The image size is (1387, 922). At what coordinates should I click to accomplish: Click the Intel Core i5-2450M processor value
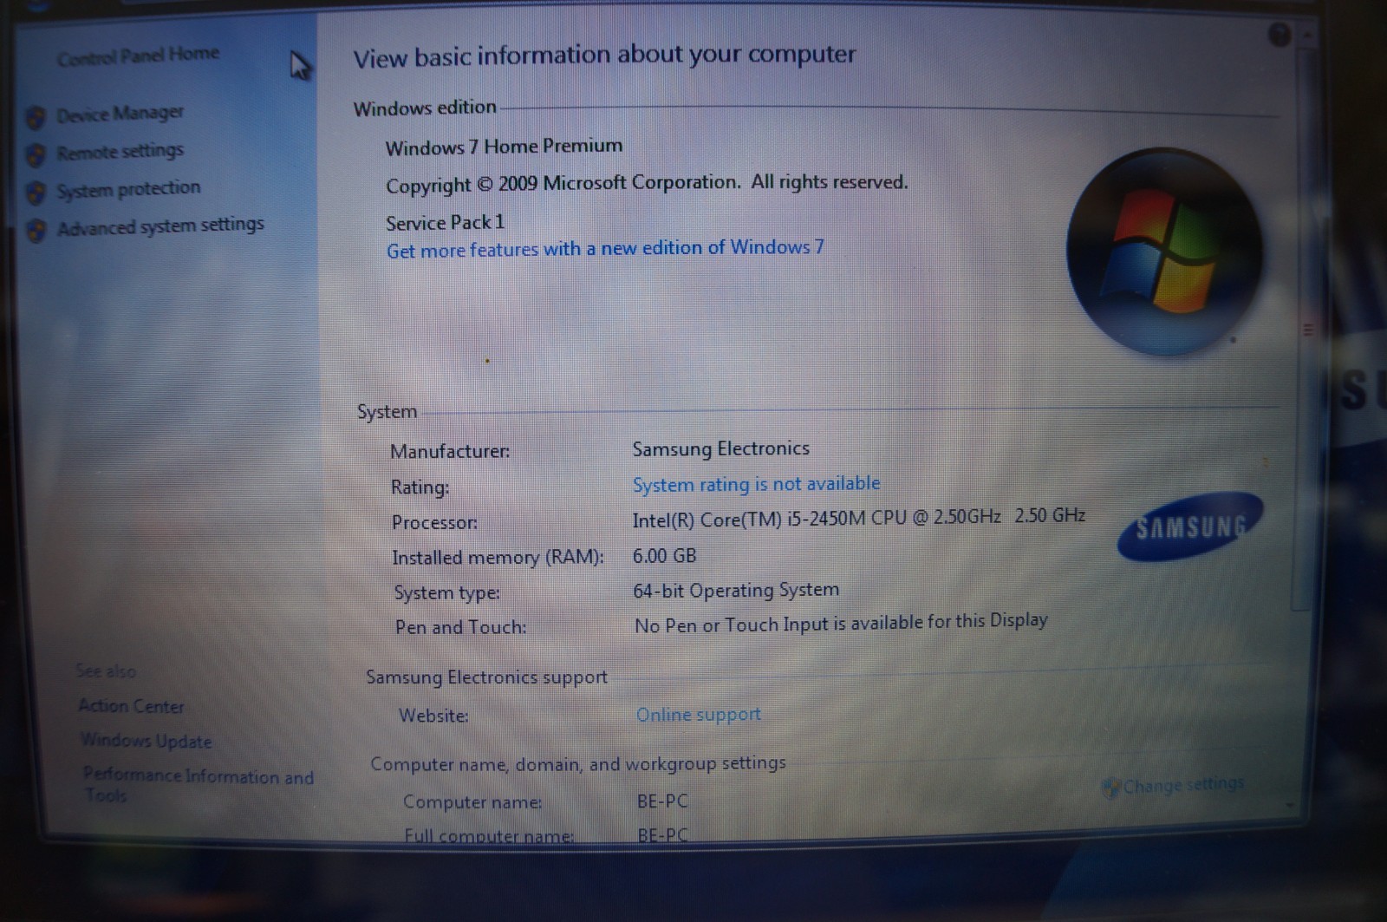click(x=859, y=518)
